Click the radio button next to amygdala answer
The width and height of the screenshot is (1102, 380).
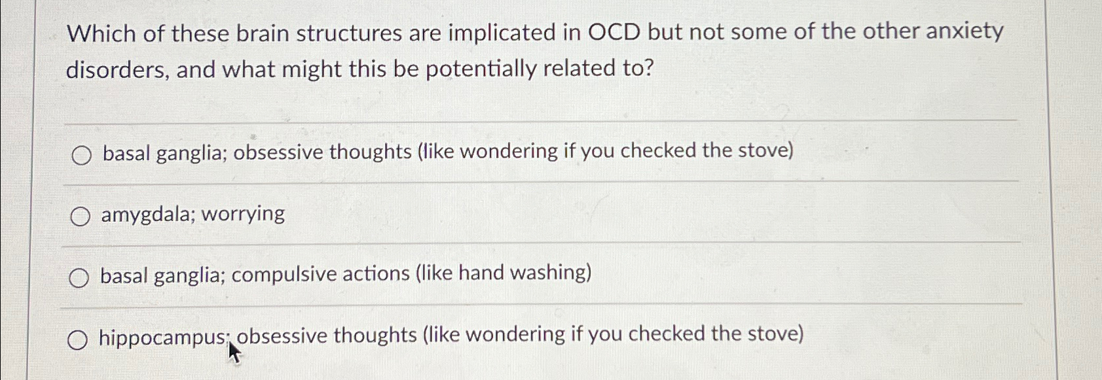click(x=81, y=215)
